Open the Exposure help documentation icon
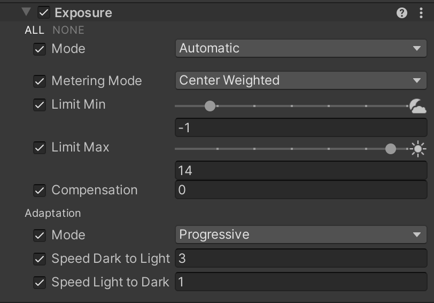 [x=401, y=13]
